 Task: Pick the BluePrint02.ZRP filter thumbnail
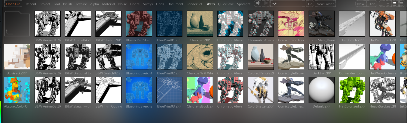(x=169, y=57)
